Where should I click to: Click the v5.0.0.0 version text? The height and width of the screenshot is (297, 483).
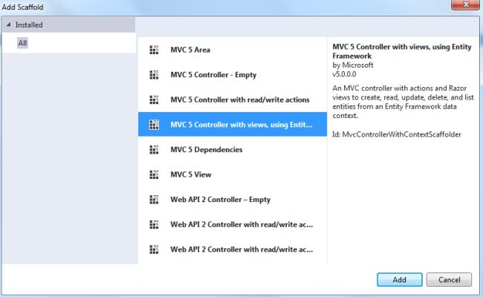point(344,74)
